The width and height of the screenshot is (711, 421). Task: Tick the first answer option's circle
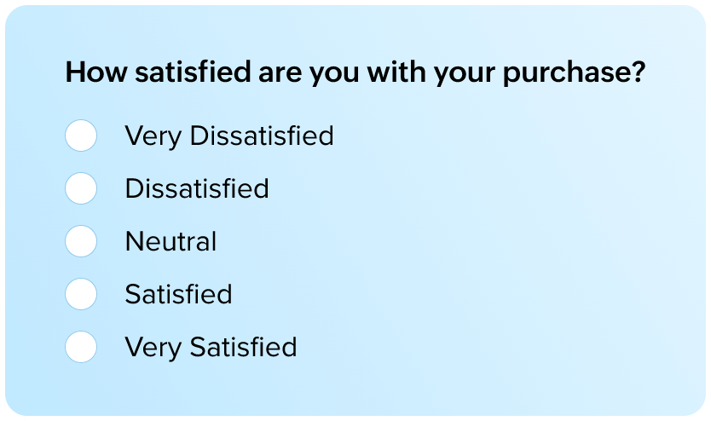pos(81,136)
